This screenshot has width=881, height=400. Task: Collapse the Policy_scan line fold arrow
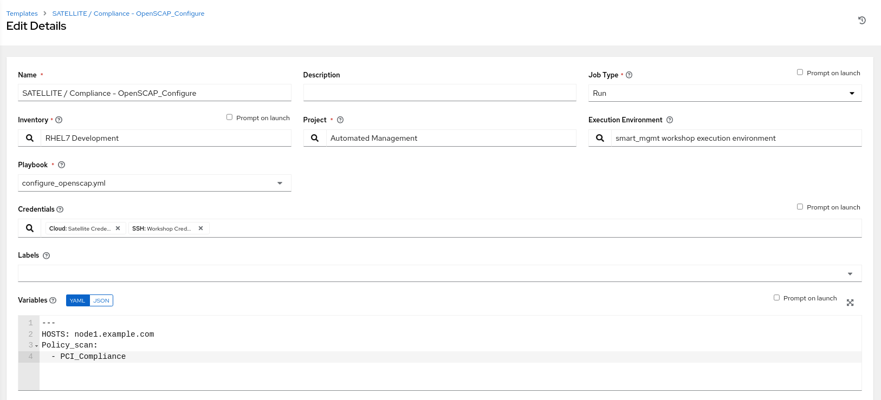tap(37, 346)
